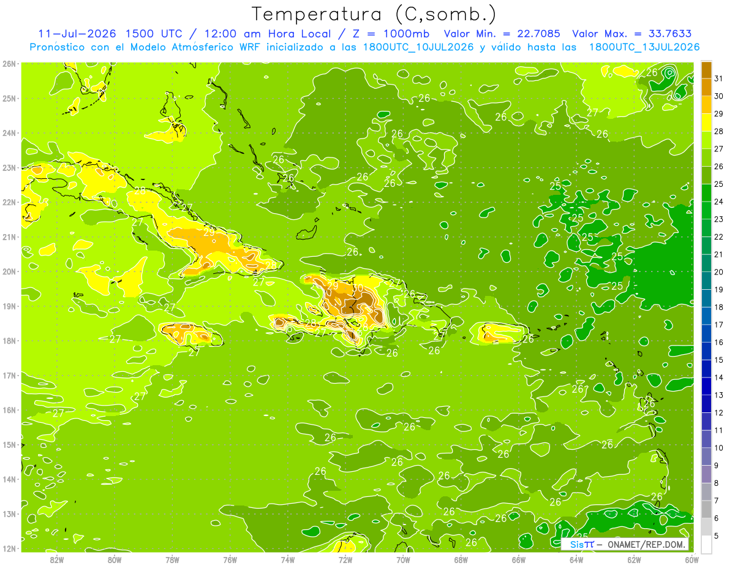Pick the gray swatch between 6 and 7
Viewport: 735px width, 568px height.
coord(706,509)
